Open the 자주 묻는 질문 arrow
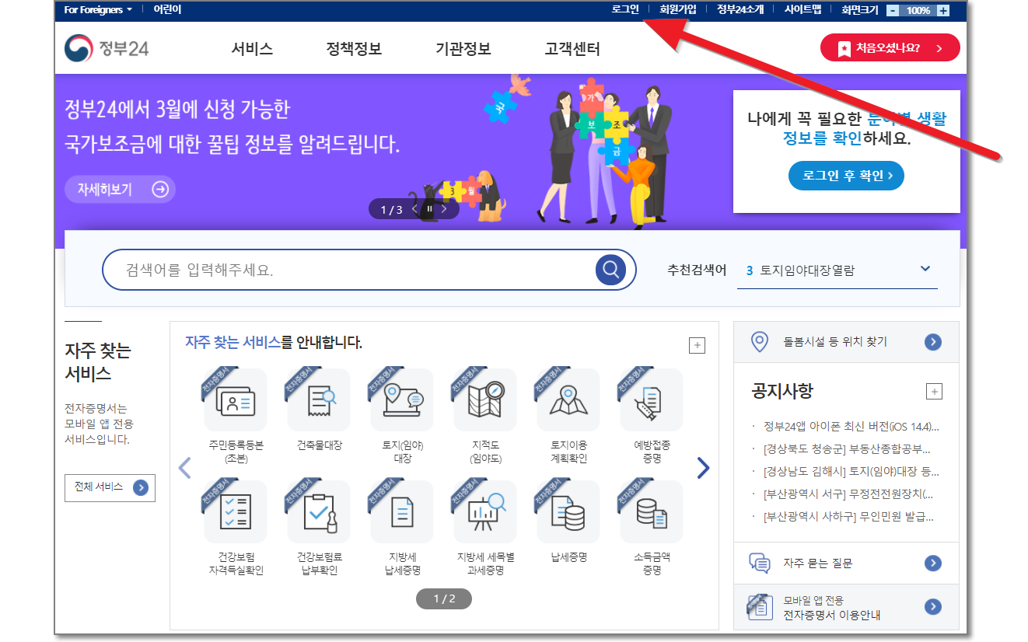1028x642 pixels. [933, 563]
